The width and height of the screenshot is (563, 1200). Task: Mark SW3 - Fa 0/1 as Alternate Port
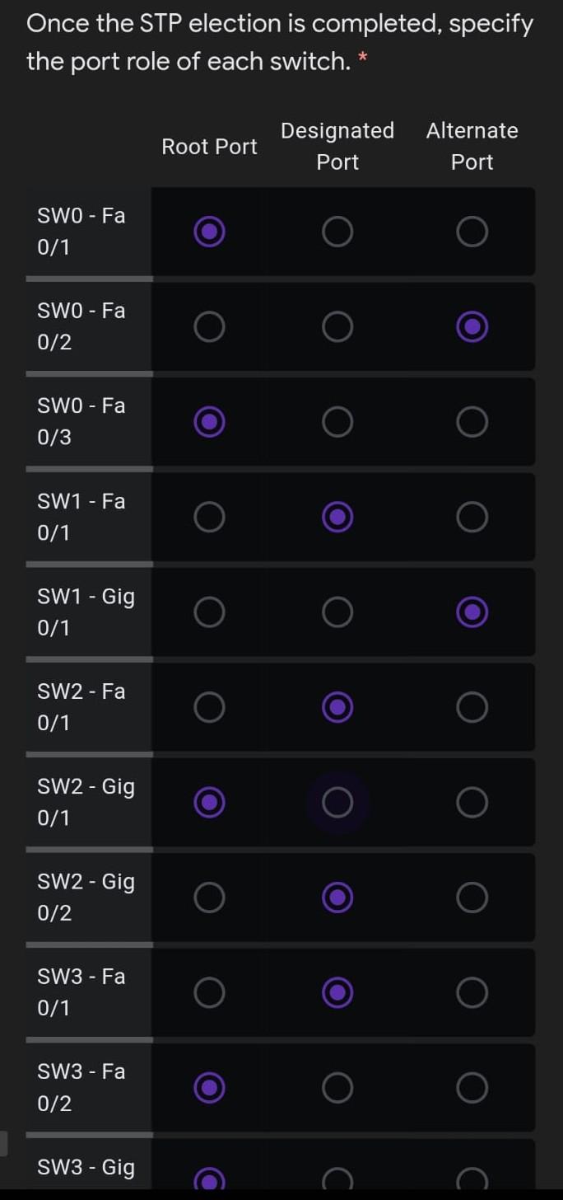point(472,992)
